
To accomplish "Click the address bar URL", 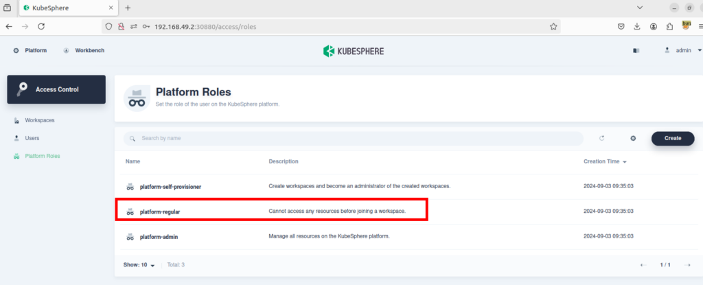I will tap(205, 27).
